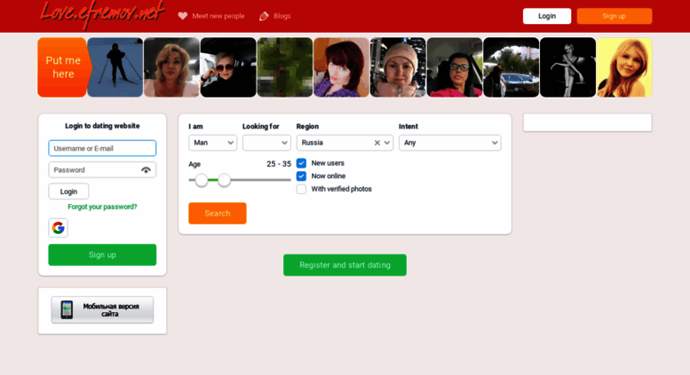
Task: Open the Intent 'Any' dropdown
Action: coord(449,143)
